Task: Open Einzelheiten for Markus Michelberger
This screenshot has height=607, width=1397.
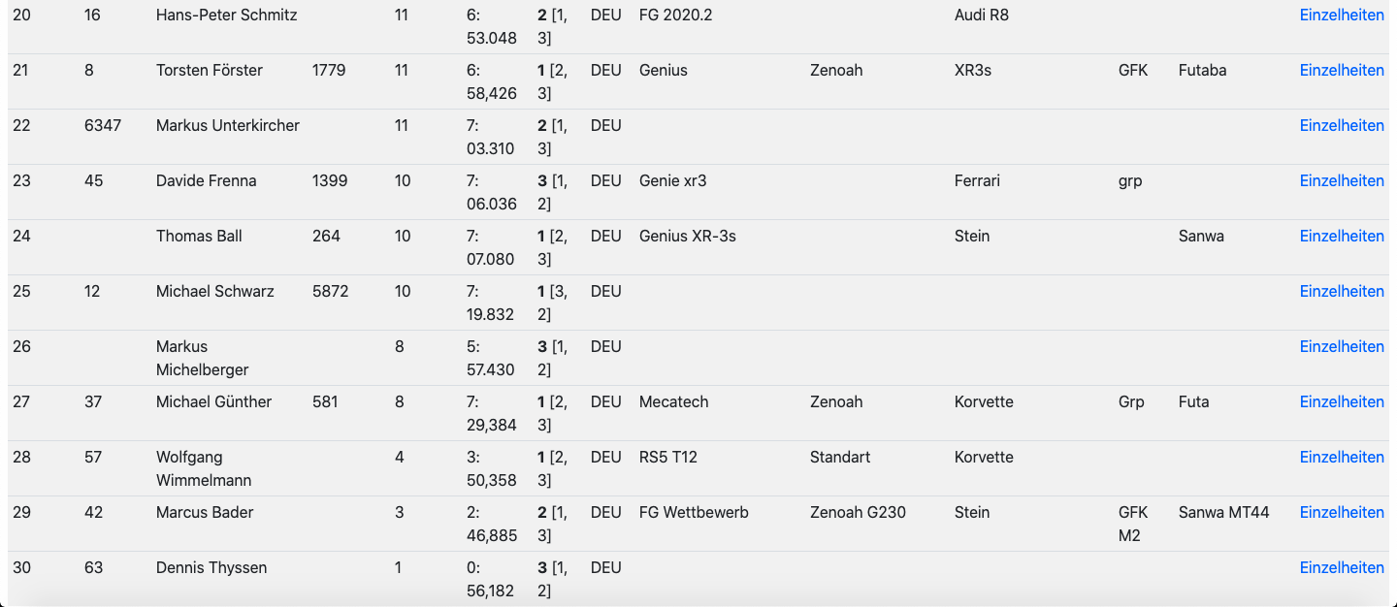Action: pos(1342,347)
